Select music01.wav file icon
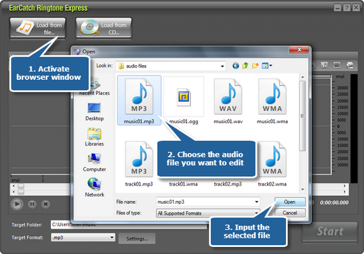The height and width of the screenshot is (254, 364). (x=228, y=96)
